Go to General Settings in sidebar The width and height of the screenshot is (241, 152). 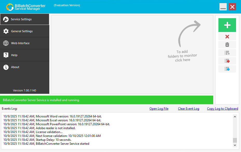click(x=25, y=31)
